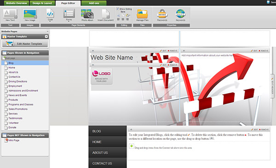
Task: Collapse the Master Template section
Action: (46, 36)
